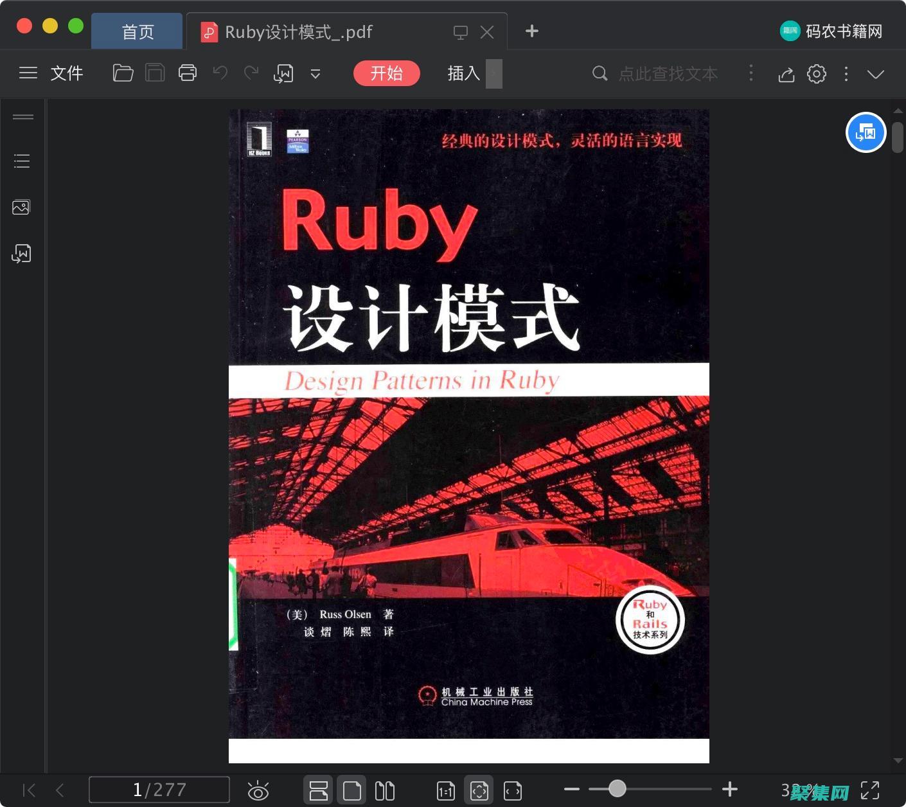
Task: Open the document outline panel icon
Action: 21,161
